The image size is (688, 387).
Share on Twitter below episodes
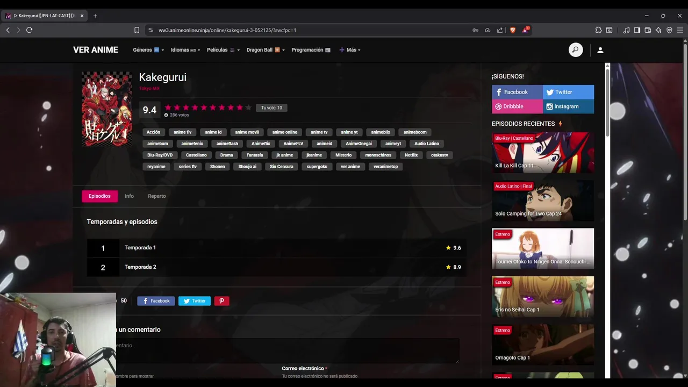click(x=195, y=301)
